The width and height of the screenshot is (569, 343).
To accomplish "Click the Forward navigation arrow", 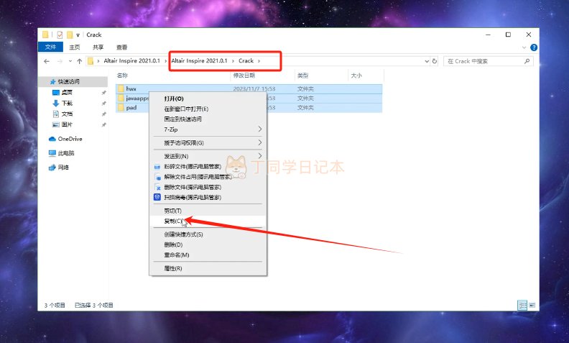I will click(60, 61).
